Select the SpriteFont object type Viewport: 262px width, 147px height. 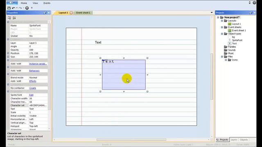point(237,40)
